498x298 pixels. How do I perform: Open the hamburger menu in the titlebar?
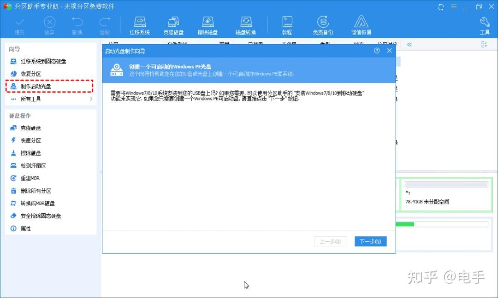click(x=453, y=7)
